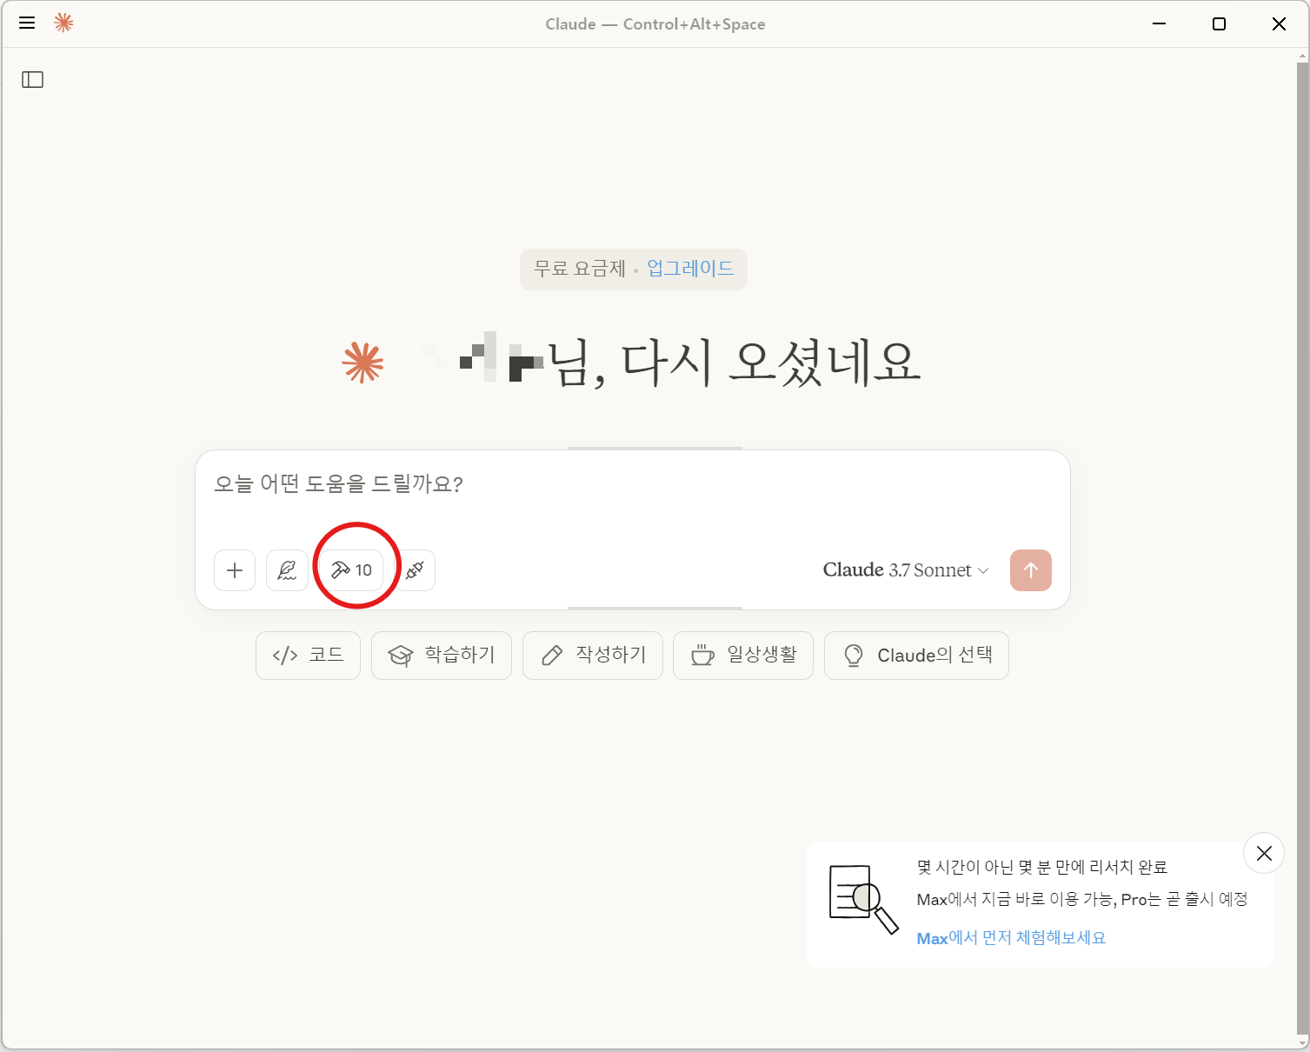Close the Claude window
This screenshot has height=1052, width=1310.
[x=1279, y=23]
